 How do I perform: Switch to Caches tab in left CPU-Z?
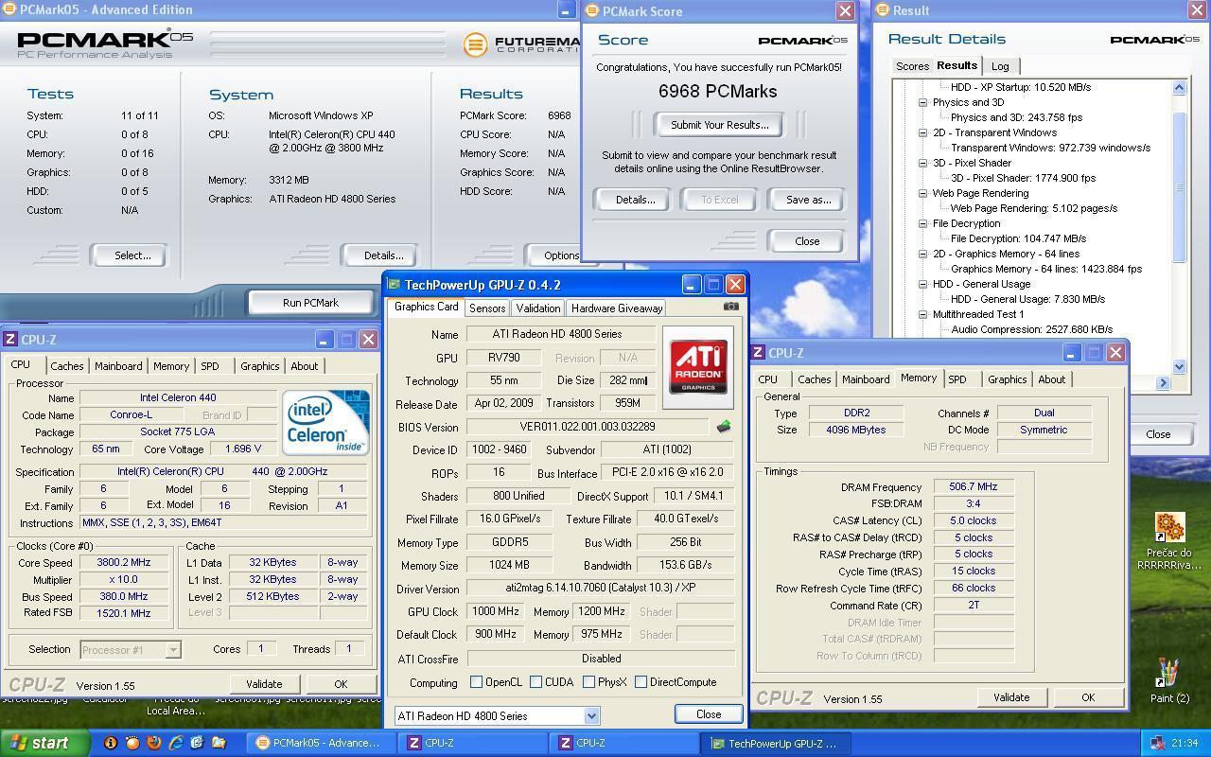point(66,366)
